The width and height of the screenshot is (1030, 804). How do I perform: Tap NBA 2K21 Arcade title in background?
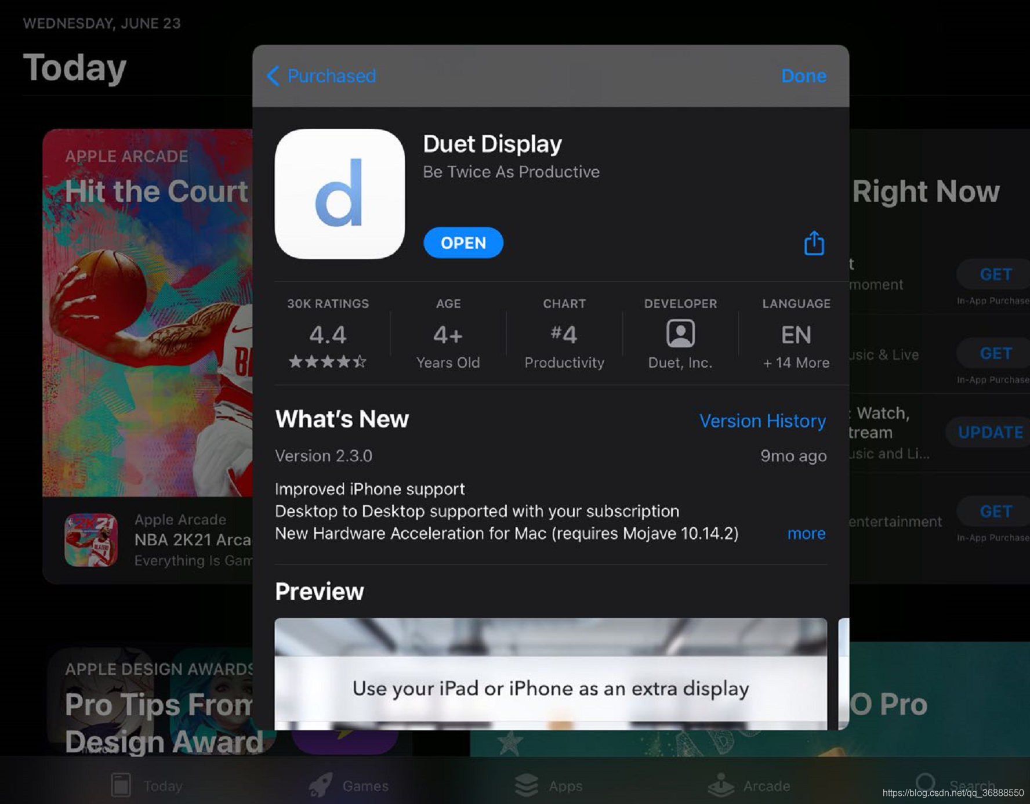(193, 539)
